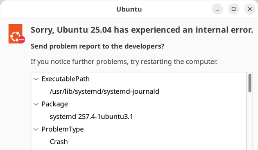Image resolution: width=258 pixels, height=150 pixels.
Task: Click the restart computer hint text
Action: pyautogui.click(x=124, y=62)
